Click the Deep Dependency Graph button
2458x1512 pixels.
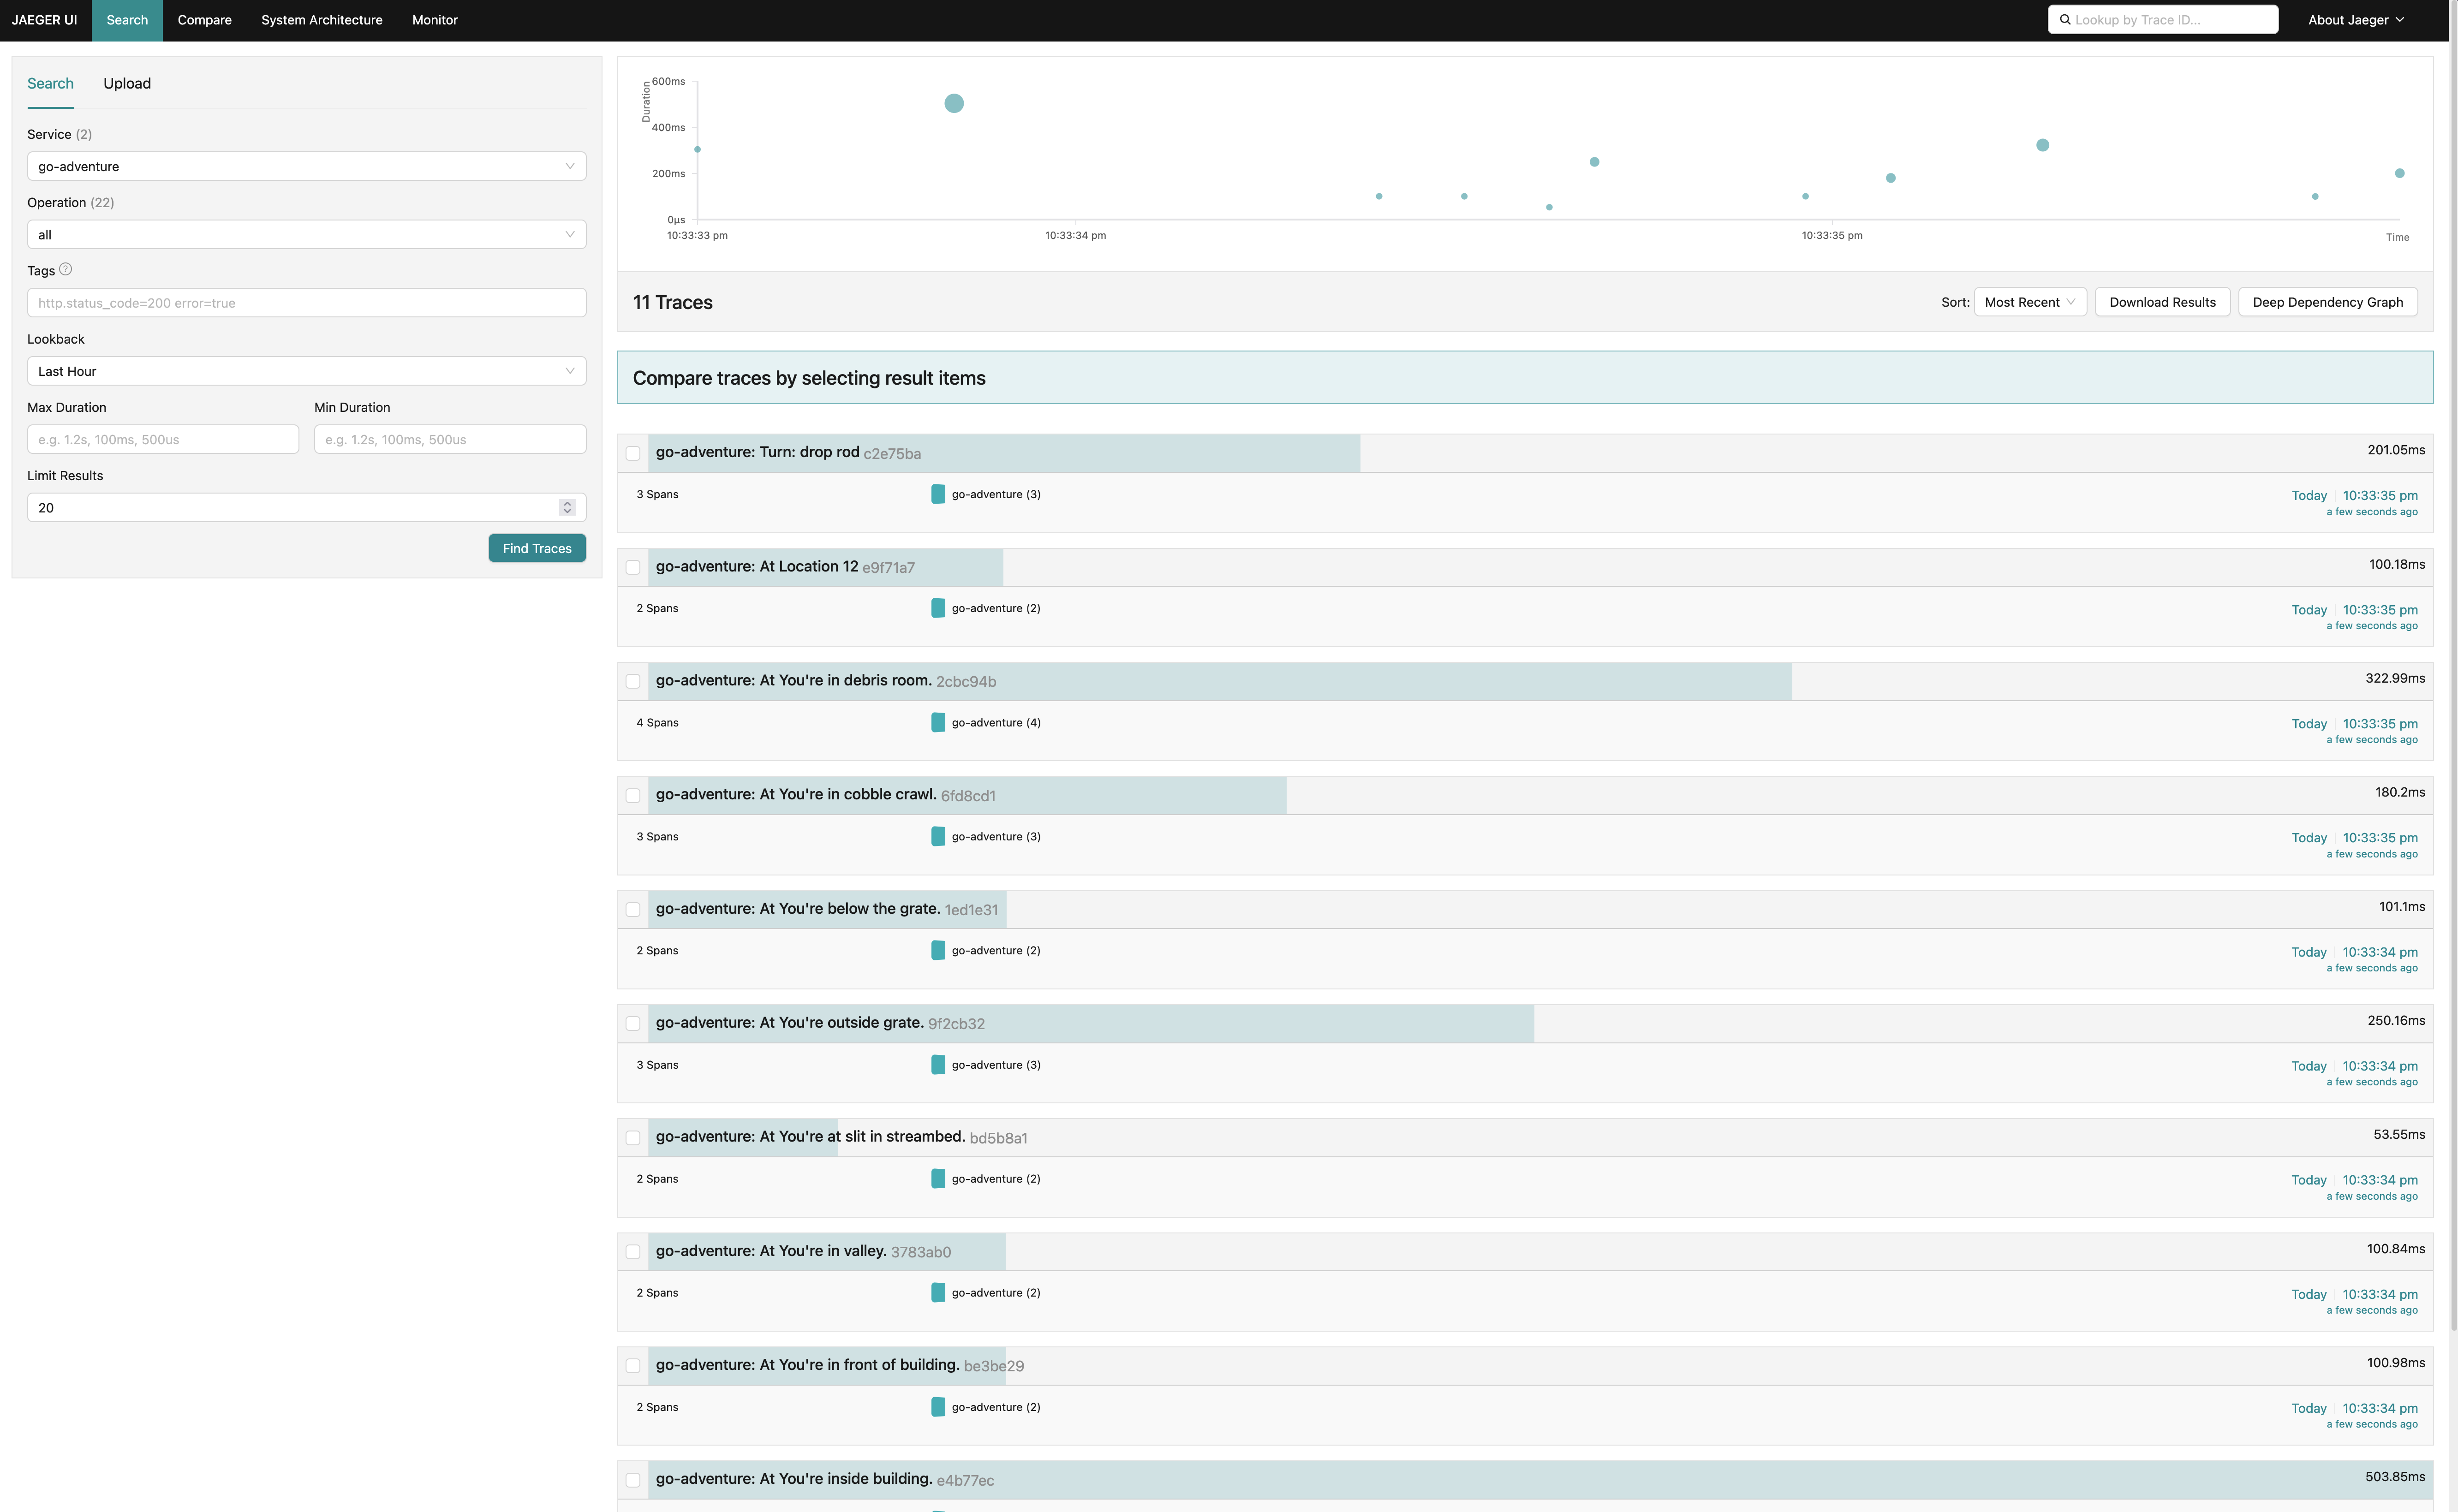click(2327, 302)
